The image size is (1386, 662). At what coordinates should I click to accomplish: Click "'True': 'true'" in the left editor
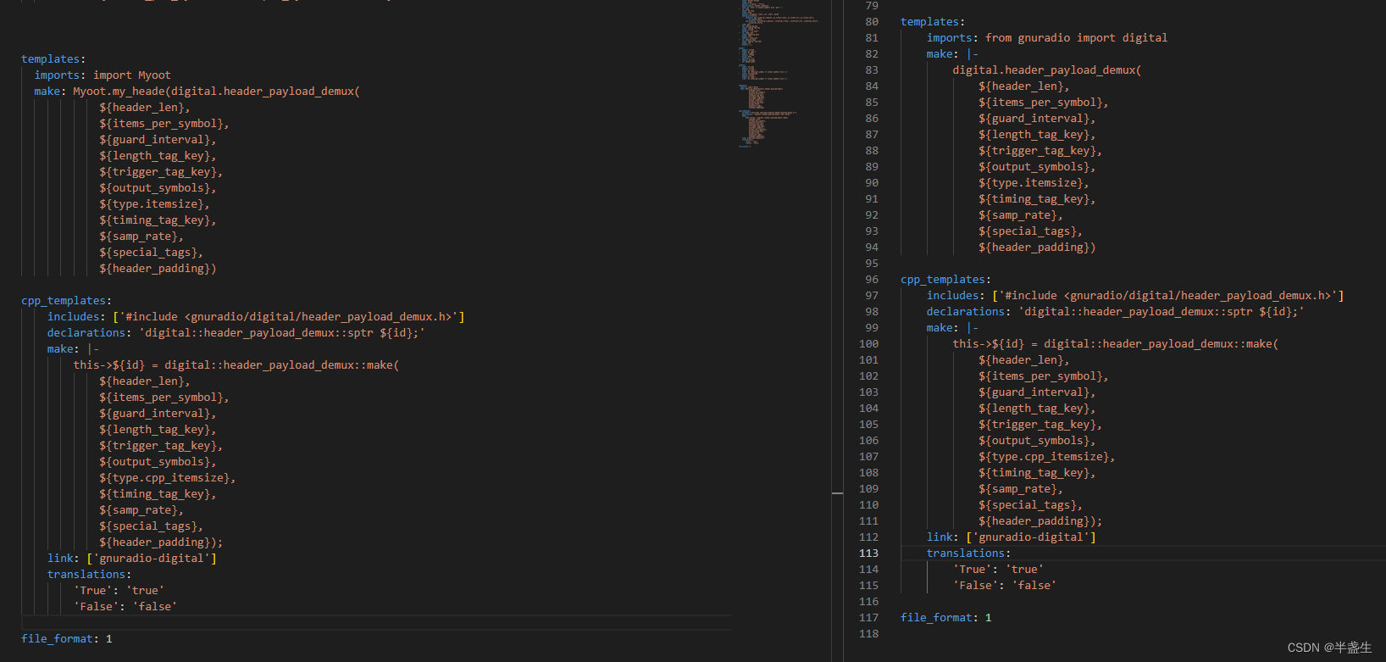coord(119,591)
